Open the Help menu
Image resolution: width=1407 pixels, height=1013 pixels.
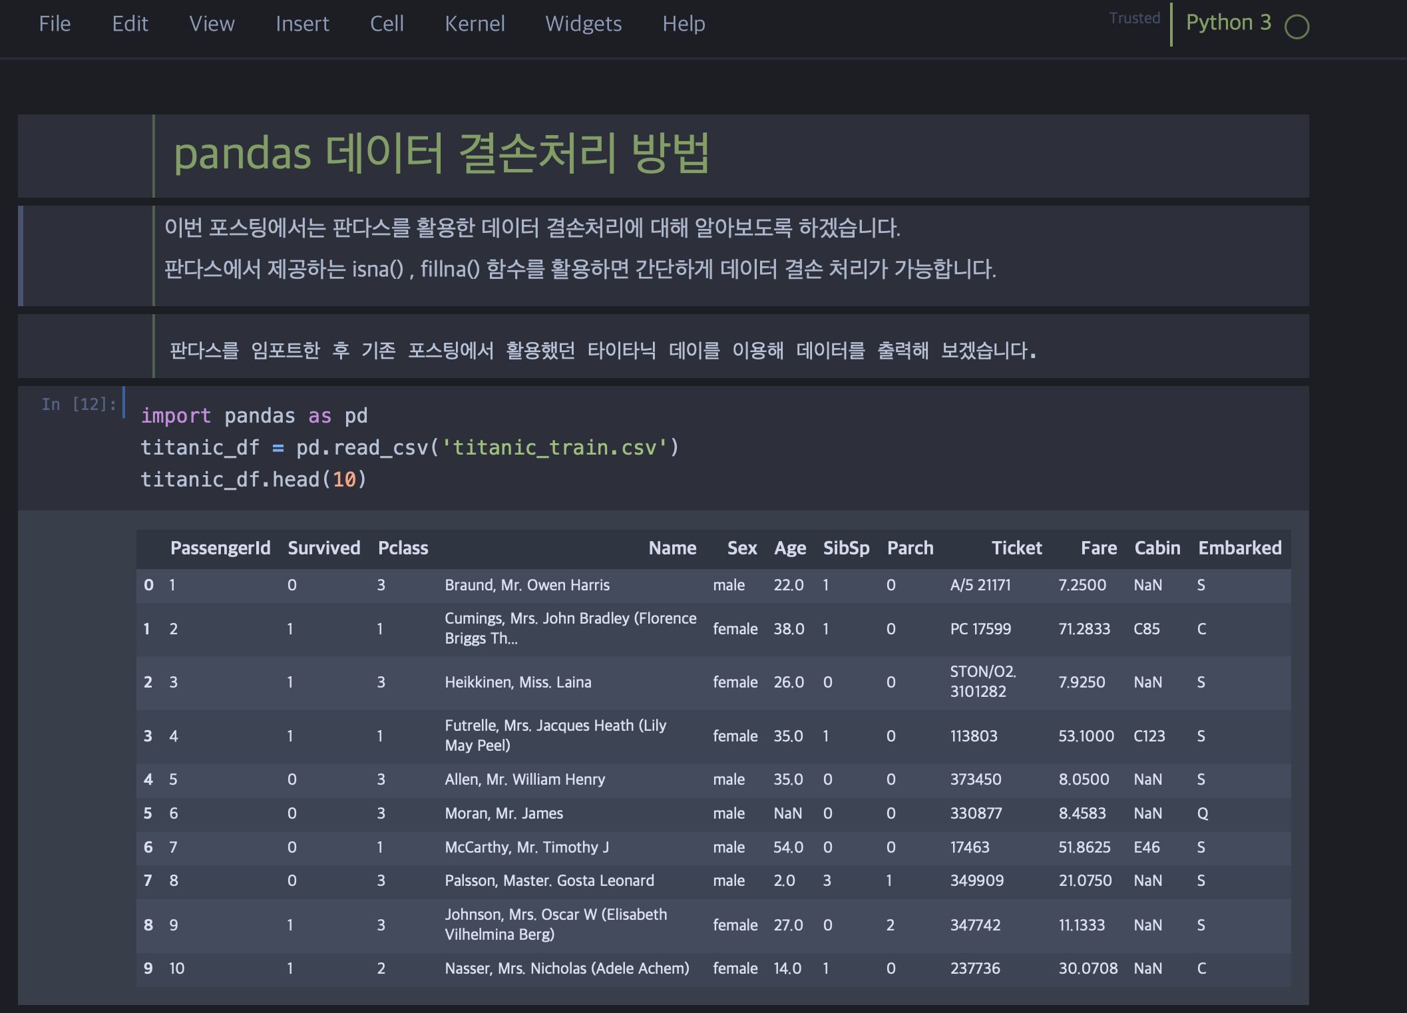pos(684,24)
